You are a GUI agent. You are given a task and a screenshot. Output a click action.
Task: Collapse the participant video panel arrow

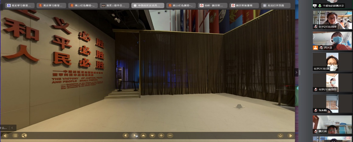tap(297, 72)
